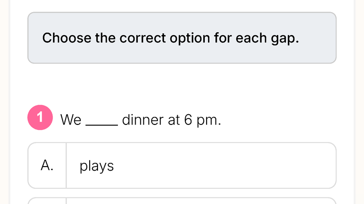The image size is (364, 204).
Task: Click the word "gap." in the instruction
Action: [285, 38]
